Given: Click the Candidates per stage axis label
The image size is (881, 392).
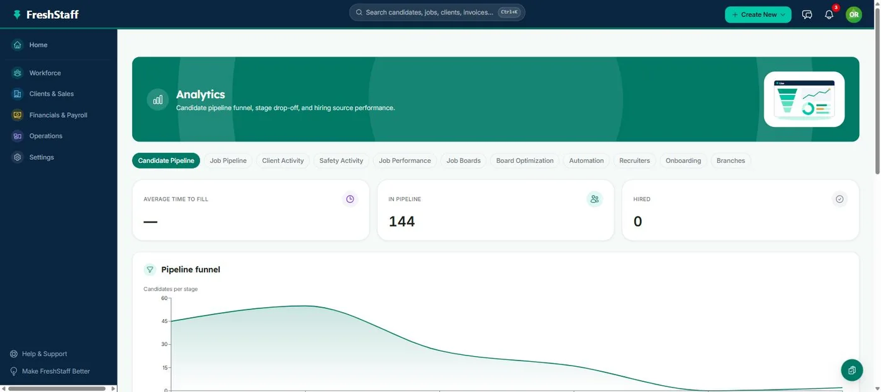Looking at the screenshot, I should (x=171, y=289).
